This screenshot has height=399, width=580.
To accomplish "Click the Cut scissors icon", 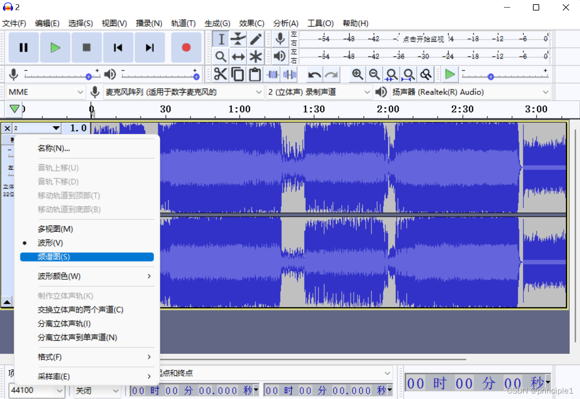I will [221, 74].
